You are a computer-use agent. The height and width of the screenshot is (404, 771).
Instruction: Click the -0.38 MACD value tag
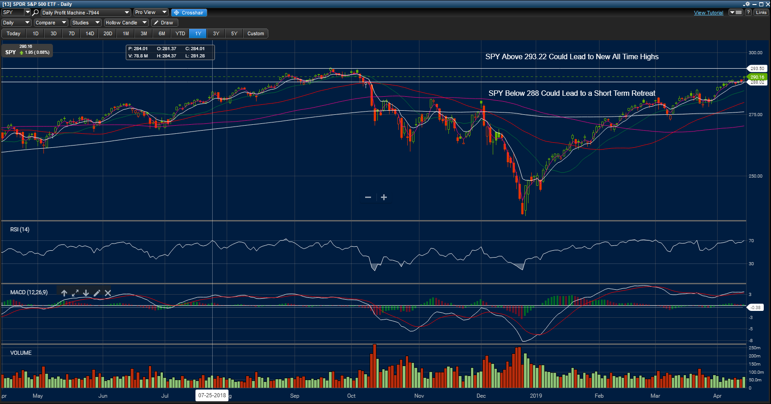(x=755, y=307)
